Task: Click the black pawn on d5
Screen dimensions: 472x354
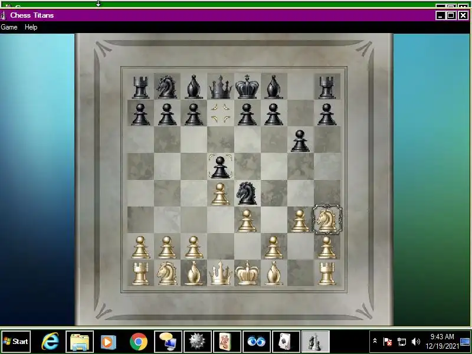Action: tap(220, 166)
